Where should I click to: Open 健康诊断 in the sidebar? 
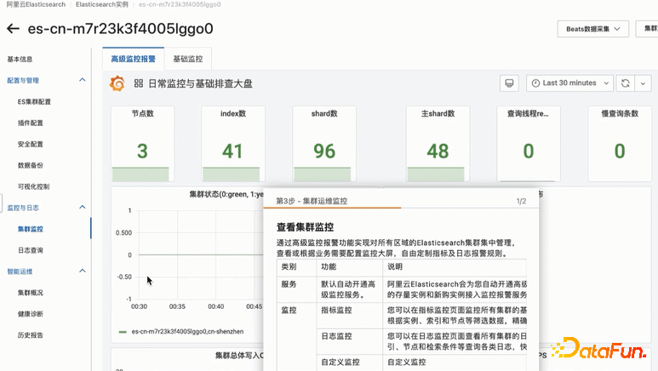pyautogui.click(x=30, y=314)
